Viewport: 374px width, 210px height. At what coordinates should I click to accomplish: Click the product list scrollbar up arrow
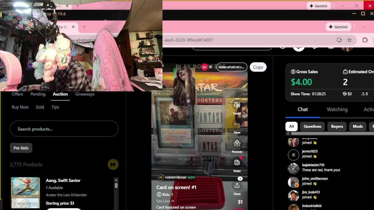coord(116,180)
